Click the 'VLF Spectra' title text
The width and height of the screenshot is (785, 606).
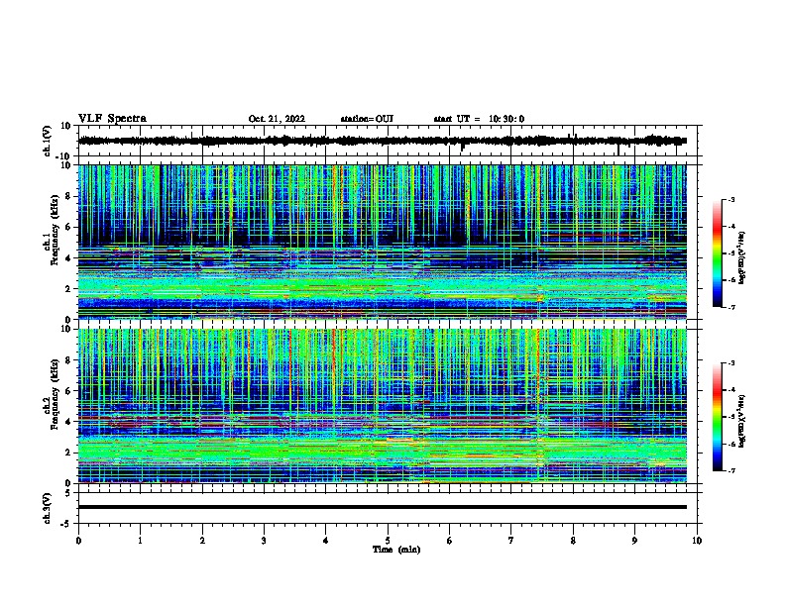[112, 119]
